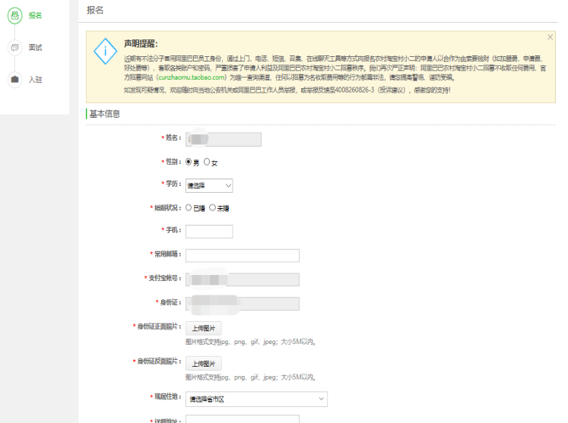The height and width of the screenshot is (423, 568).
Task: Click the 报名 step icon in sidebar
Action: tap(14, 15)
